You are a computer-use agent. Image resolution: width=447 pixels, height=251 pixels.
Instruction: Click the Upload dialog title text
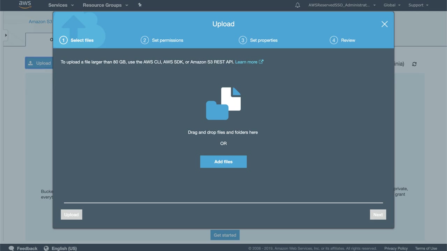coord(223,24)
